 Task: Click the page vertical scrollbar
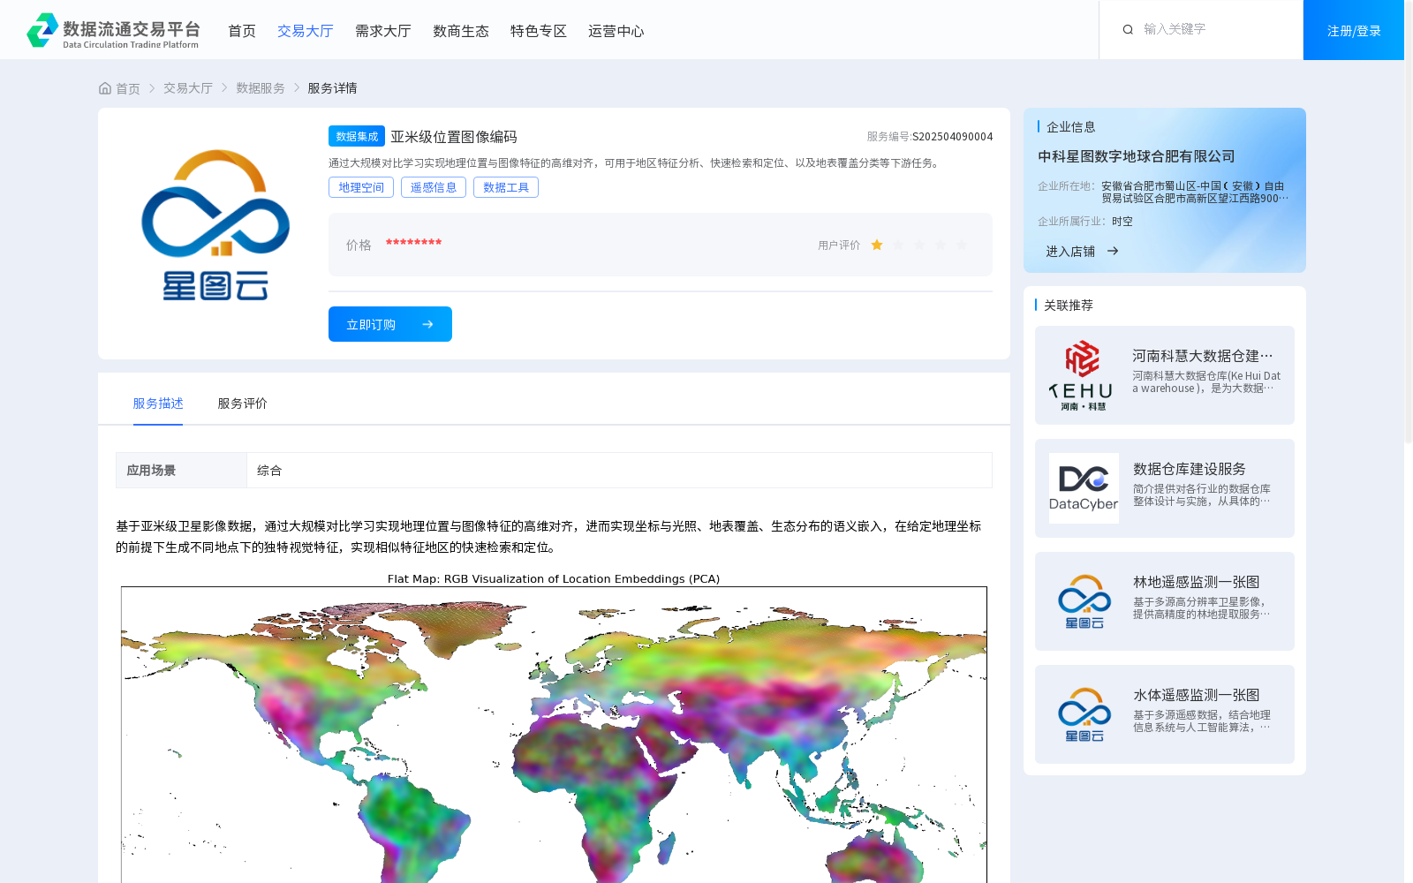(x=1409, y=221)
